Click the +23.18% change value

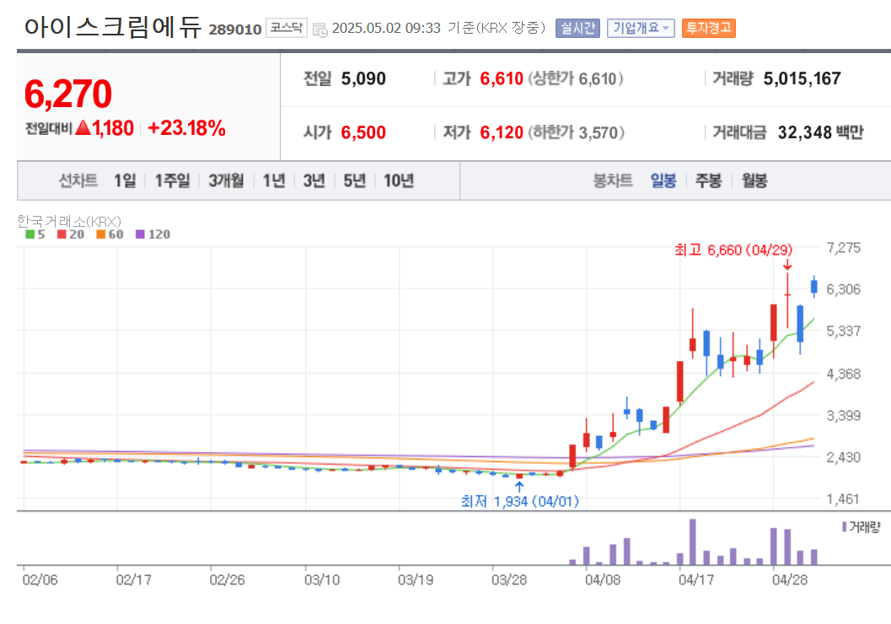(x=186, y=128)
